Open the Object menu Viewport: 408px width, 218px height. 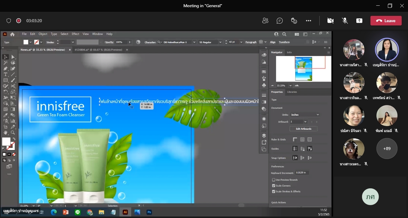click(43, 34)
